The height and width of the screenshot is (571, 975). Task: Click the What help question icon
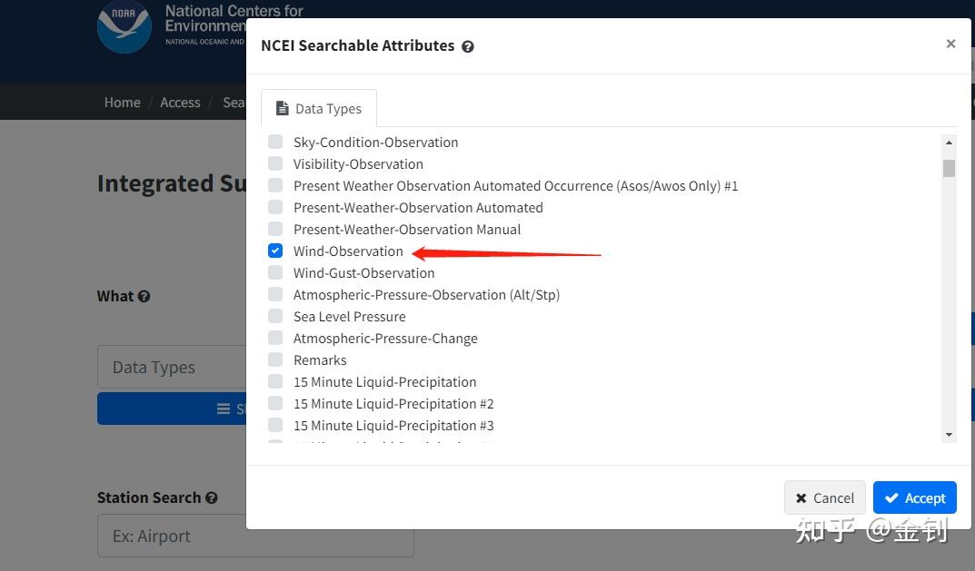[x=144, y=296]
